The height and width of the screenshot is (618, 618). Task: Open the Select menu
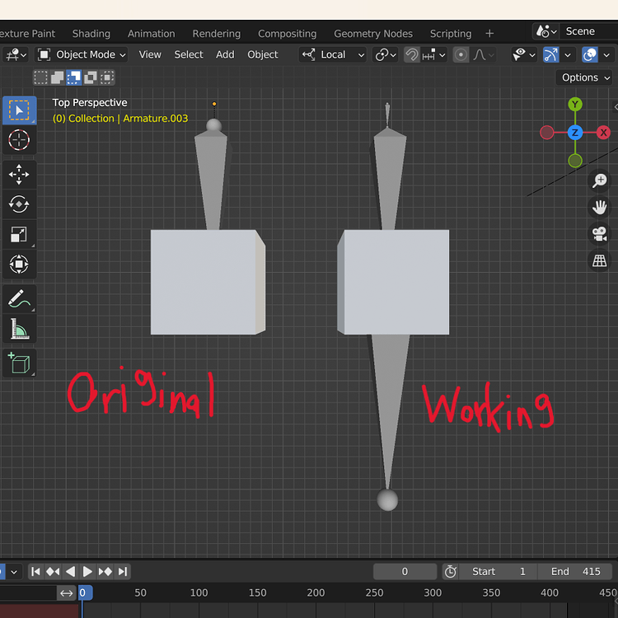[x=189, y=54]
